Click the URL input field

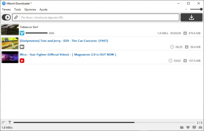tap(96, 17)
